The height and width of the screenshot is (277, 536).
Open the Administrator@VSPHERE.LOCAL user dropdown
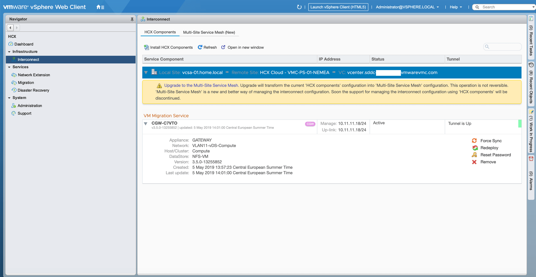[x=407, y=7]
